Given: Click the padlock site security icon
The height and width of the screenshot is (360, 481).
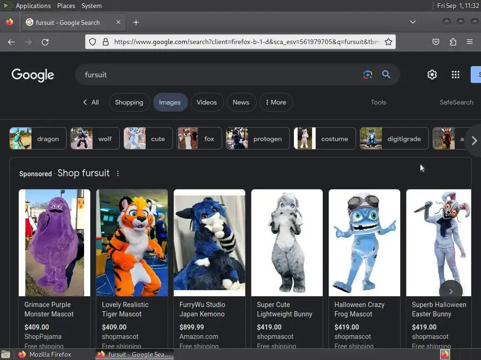Looking at the screenshot, I should [106, 42].
